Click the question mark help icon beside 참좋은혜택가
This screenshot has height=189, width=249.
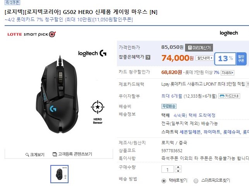pos(148,57)
